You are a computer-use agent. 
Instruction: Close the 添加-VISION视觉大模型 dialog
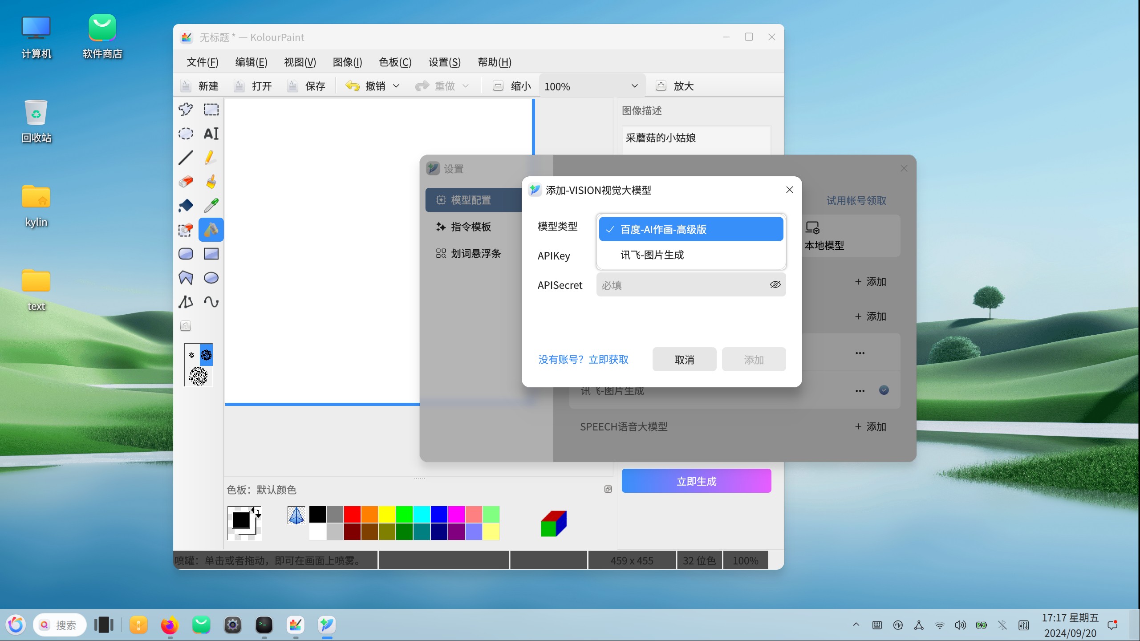point(790,190)
